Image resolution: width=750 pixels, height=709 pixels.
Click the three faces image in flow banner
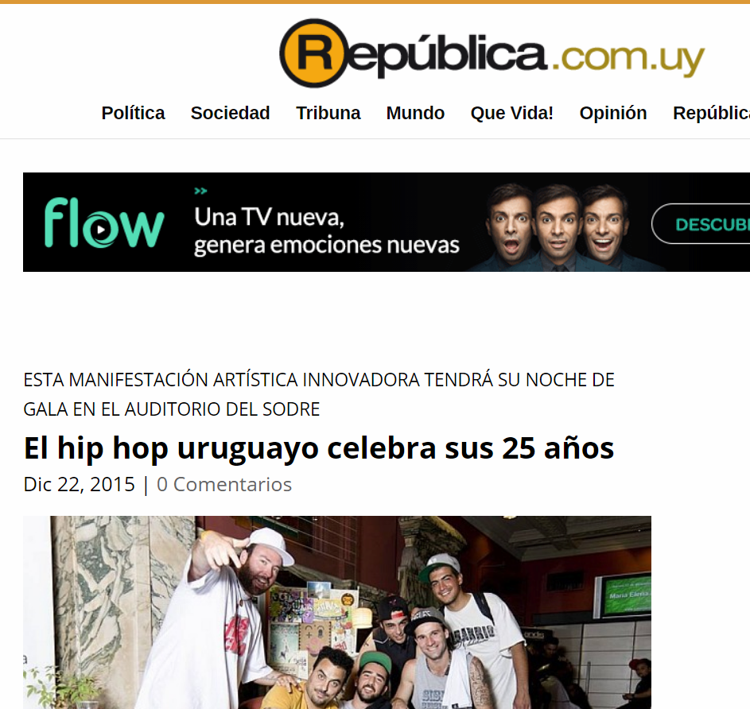tap(558, 225)
